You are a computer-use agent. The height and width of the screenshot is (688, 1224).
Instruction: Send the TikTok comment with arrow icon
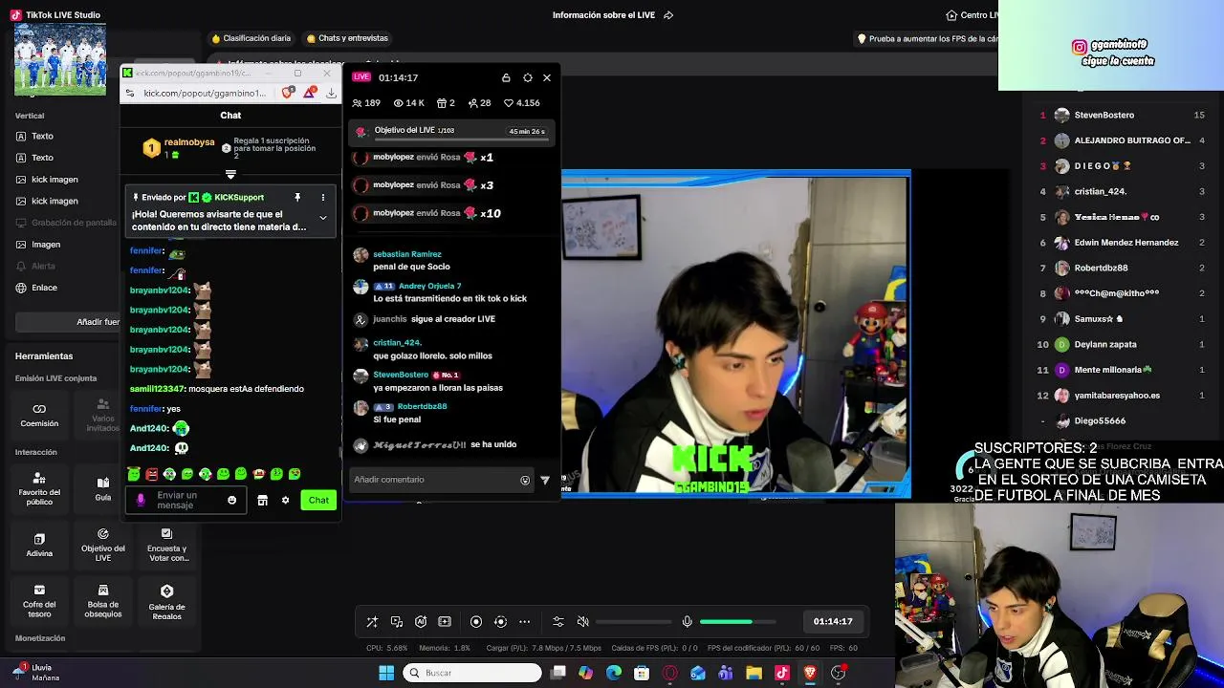pyautogui.click(x=545, y=480)
